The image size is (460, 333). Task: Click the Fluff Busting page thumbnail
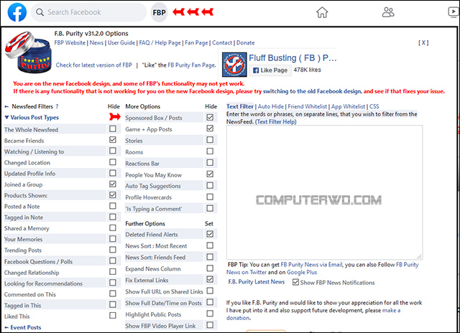[x=234, y=65]
